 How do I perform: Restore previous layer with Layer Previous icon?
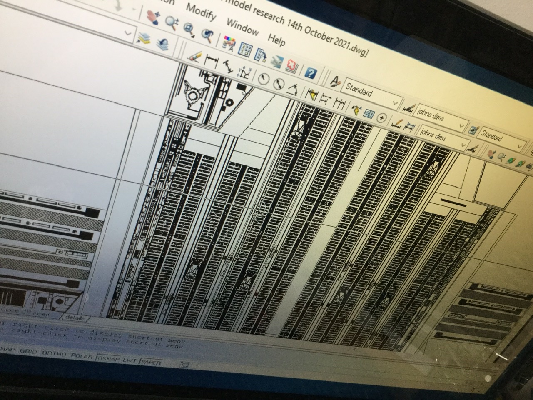(162, 44)
